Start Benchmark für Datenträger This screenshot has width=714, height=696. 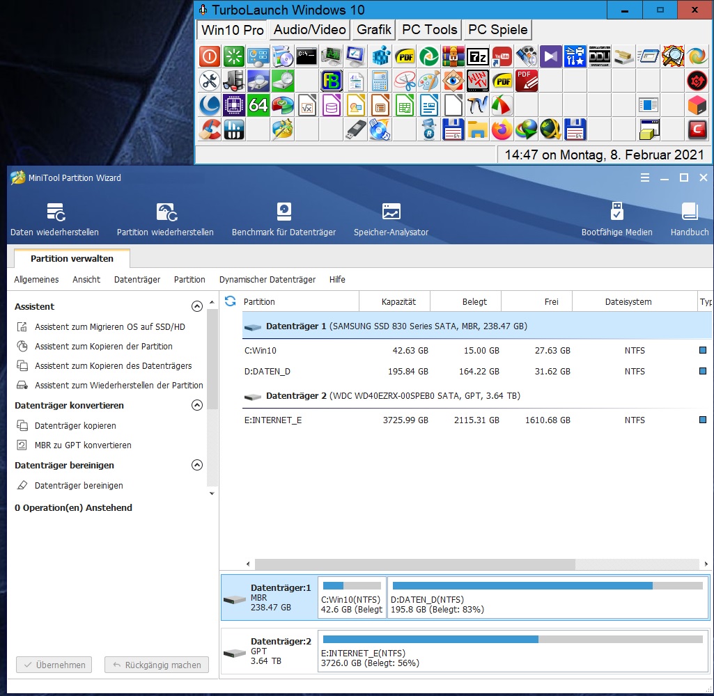coord(284,219)
